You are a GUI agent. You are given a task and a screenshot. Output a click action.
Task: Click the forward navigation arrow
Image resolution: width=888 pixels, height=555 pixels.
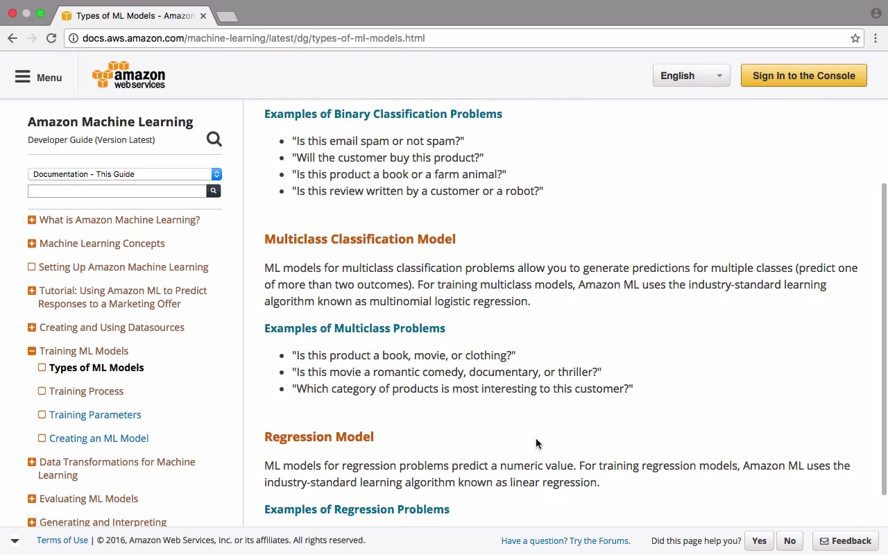pos(32,38)
